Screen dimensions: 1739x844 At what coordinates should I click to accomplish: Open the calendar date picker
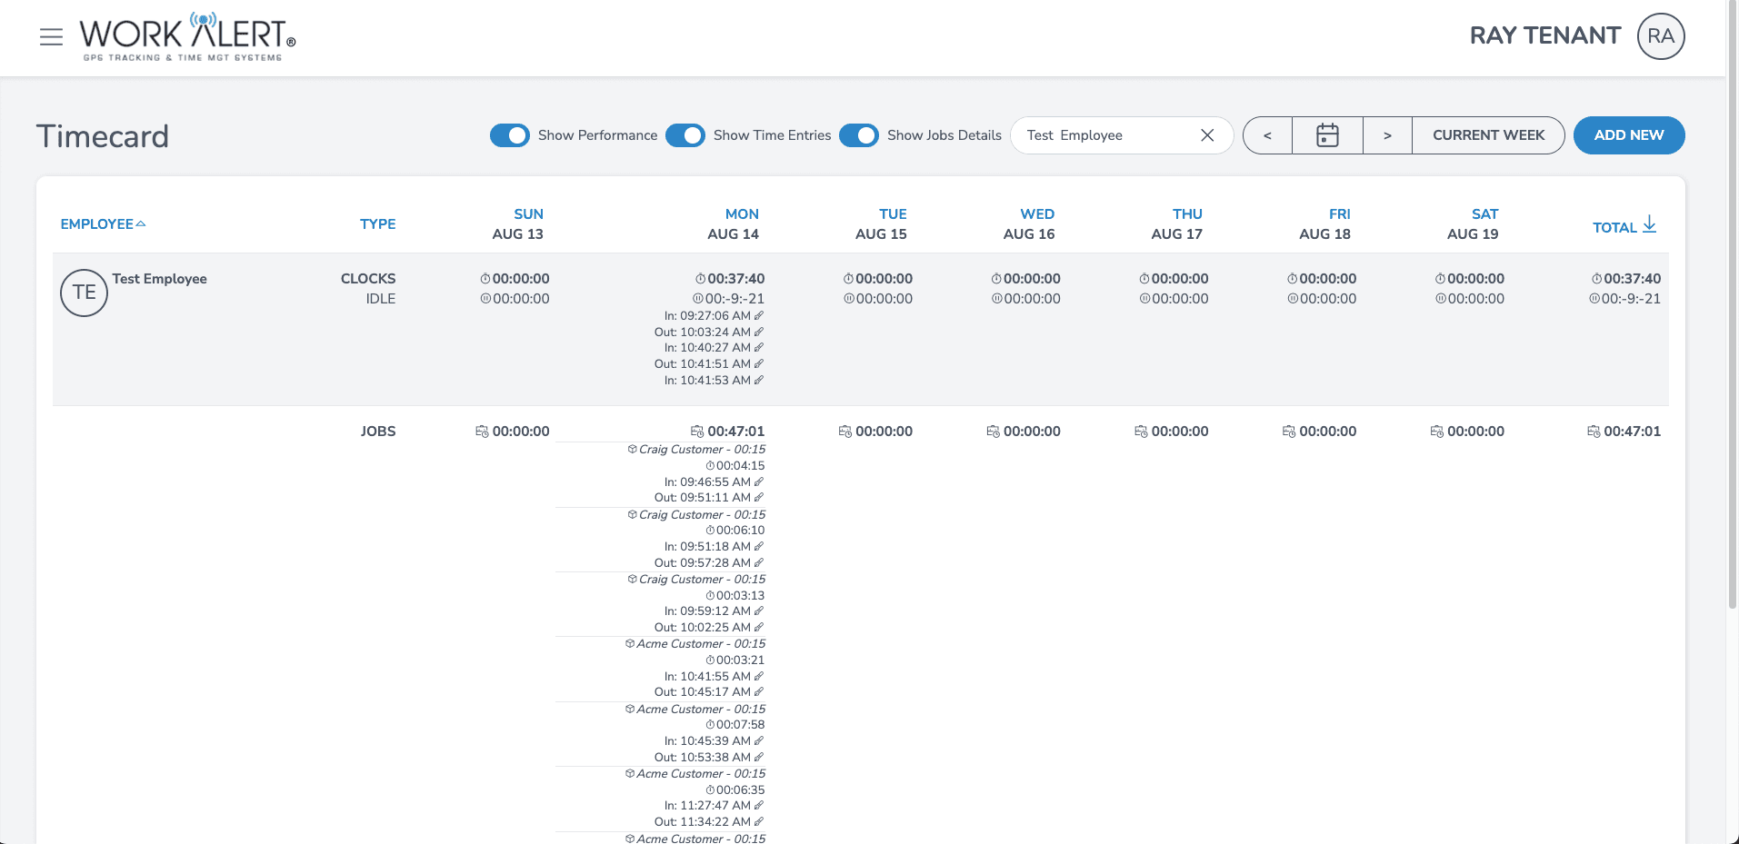coord(1327,135)
